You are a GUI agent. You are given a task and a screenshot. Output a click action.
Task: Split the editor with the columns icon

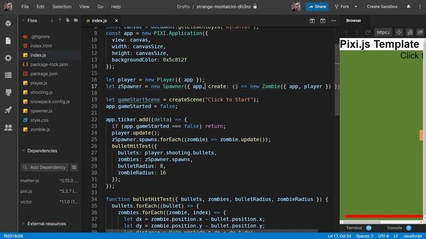(312, 21)
